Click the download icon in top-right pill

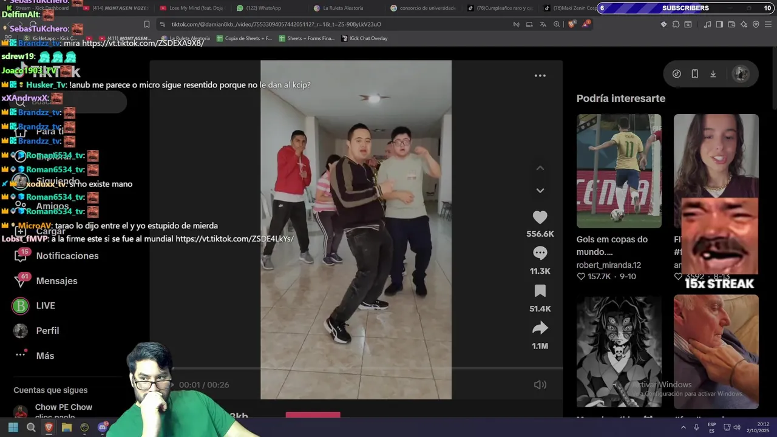point(713,74)
